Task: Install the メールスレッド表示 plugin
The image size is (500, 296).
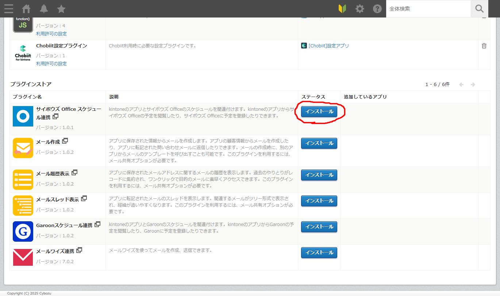Action: point(319,201)
